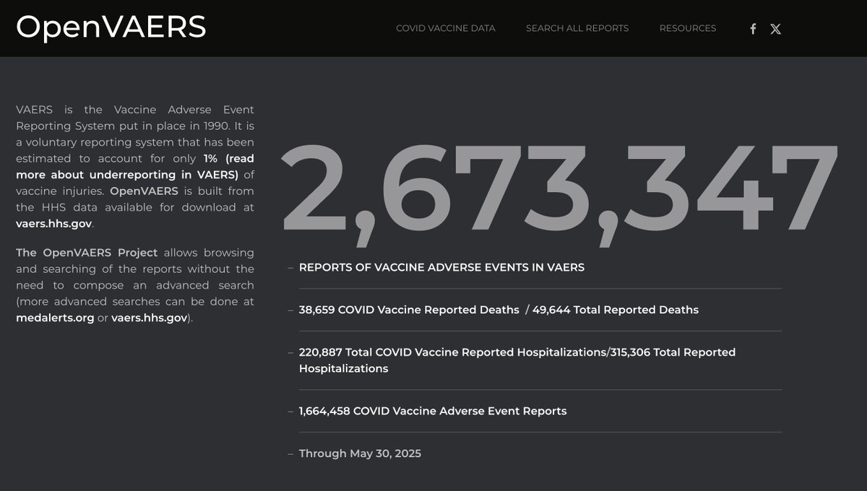867x491 pixels.
Task: Select REPORTS OF VACCINE ADVERSE EVENTS IN VAERS heading
Action: 441,267
